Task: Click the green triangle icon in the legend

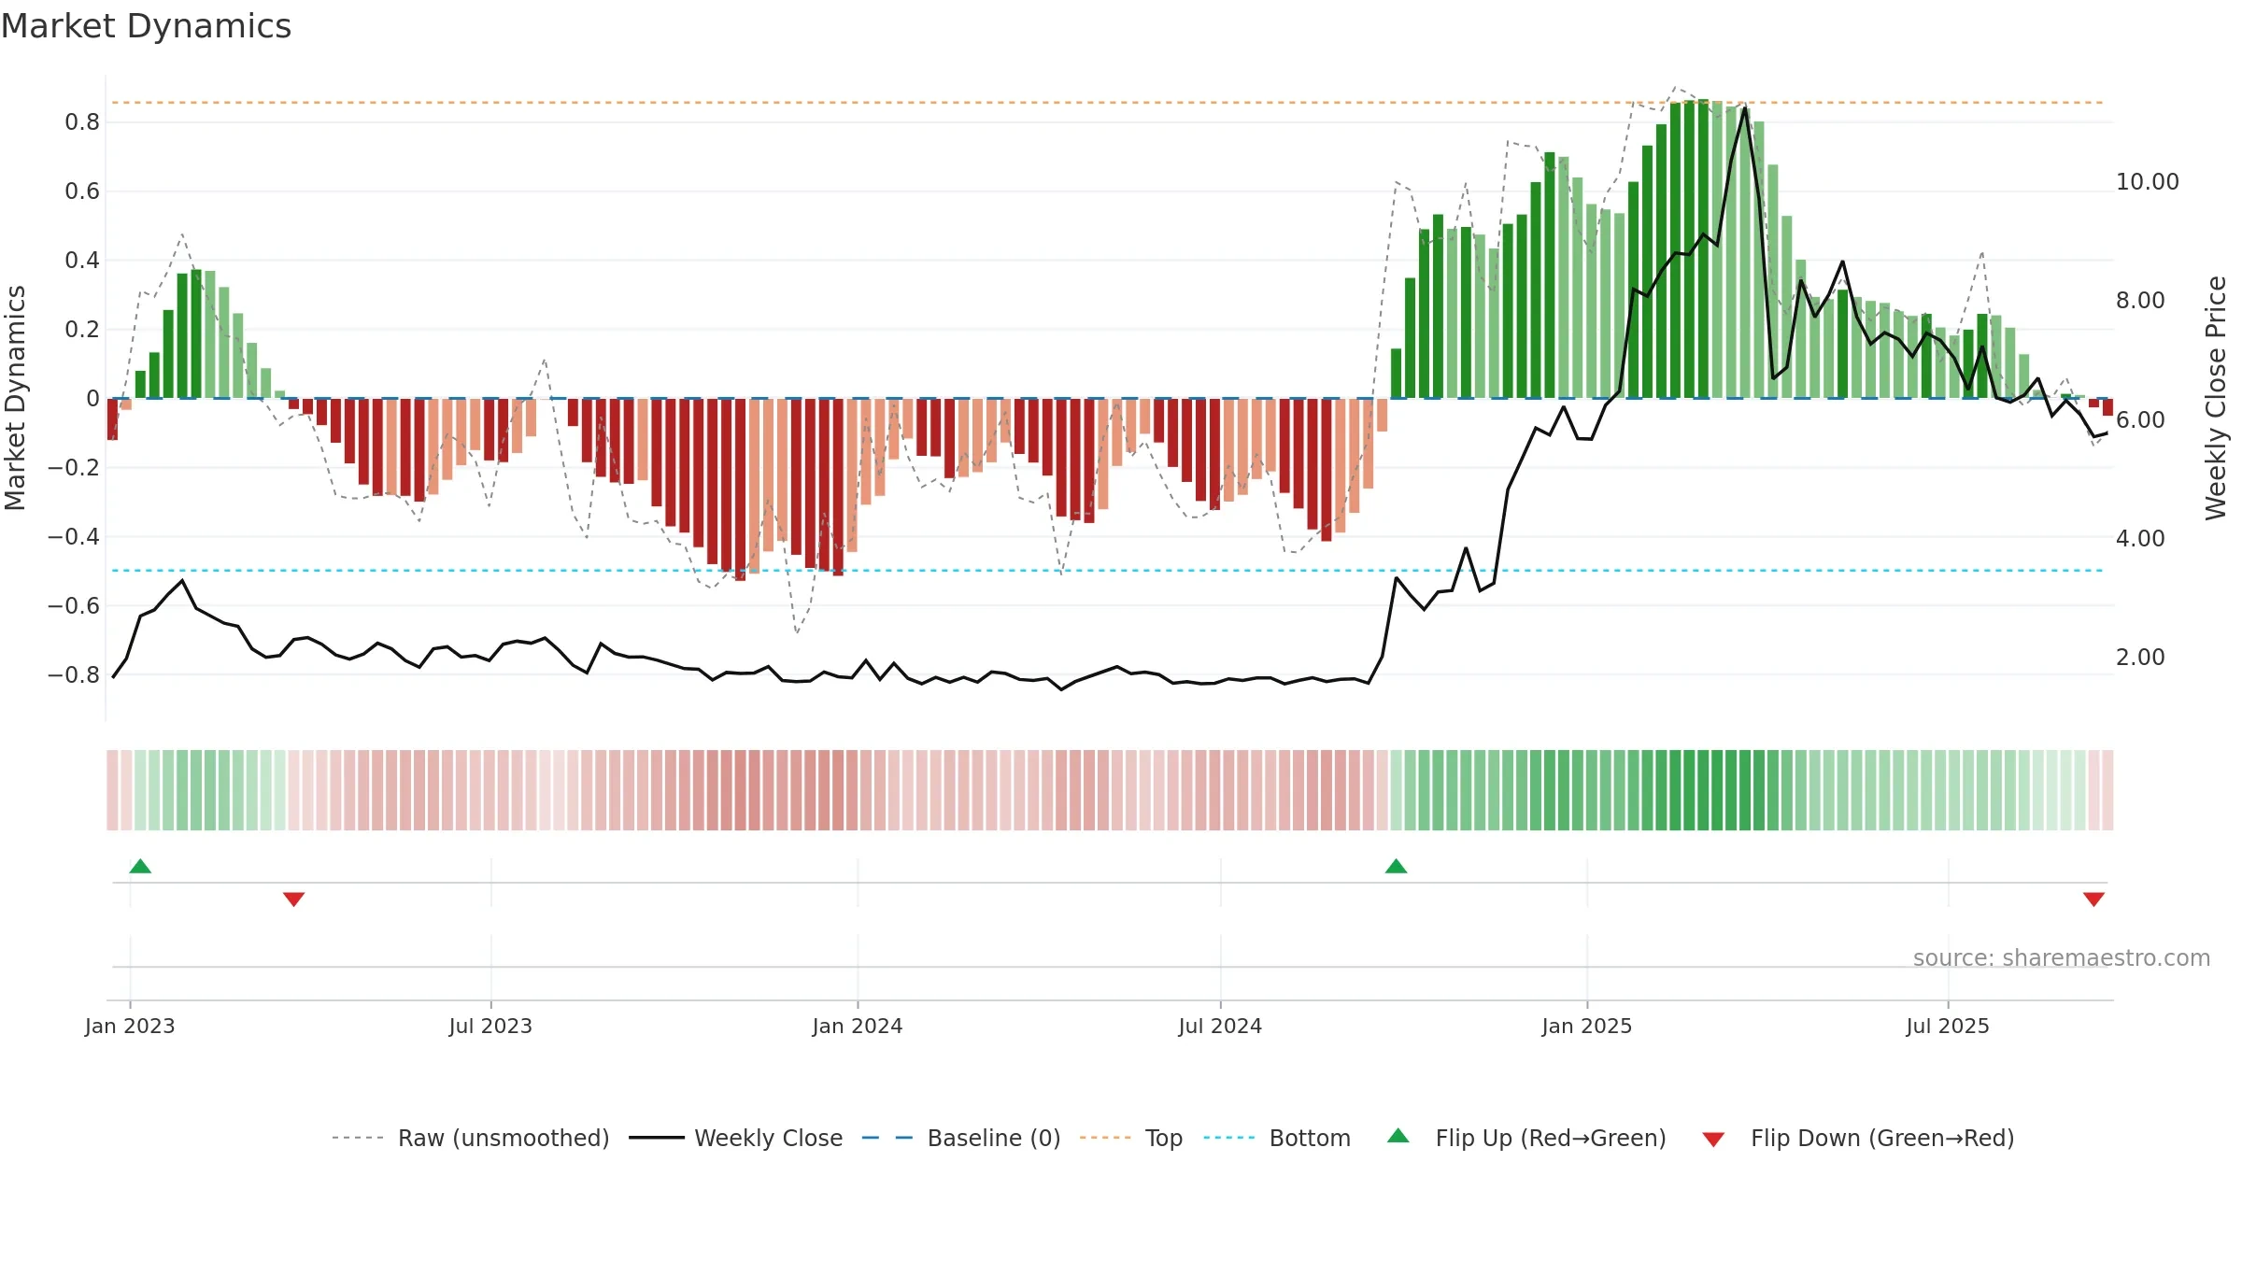Action: point(1398,1136)
